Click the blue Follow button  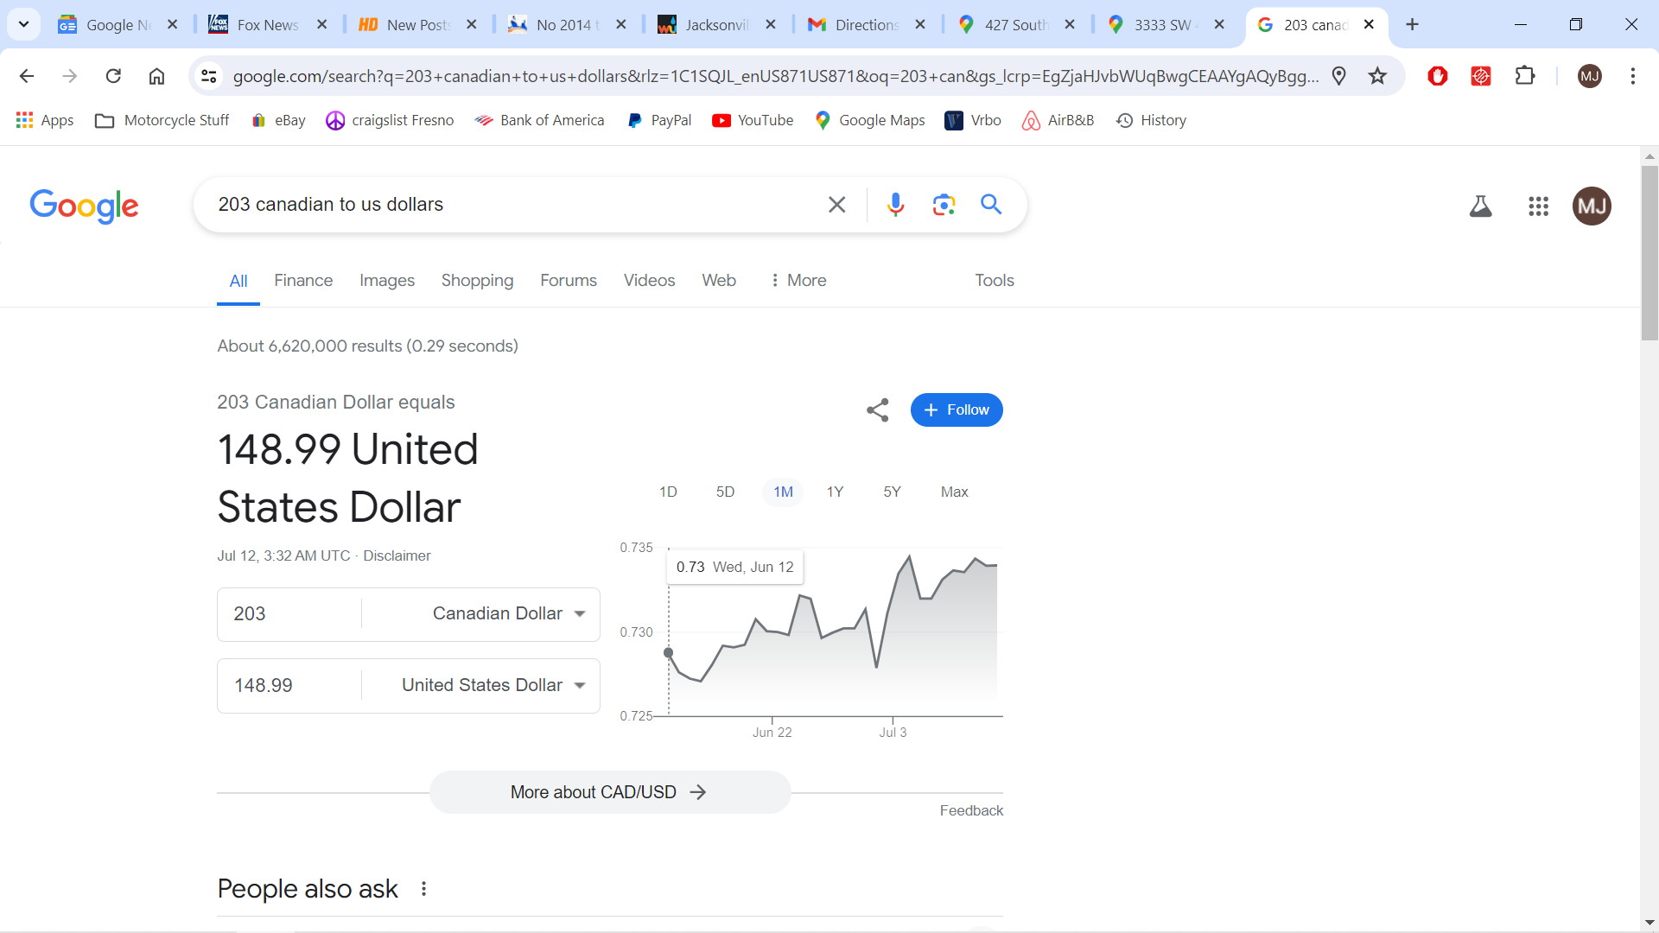coord(957,409)
